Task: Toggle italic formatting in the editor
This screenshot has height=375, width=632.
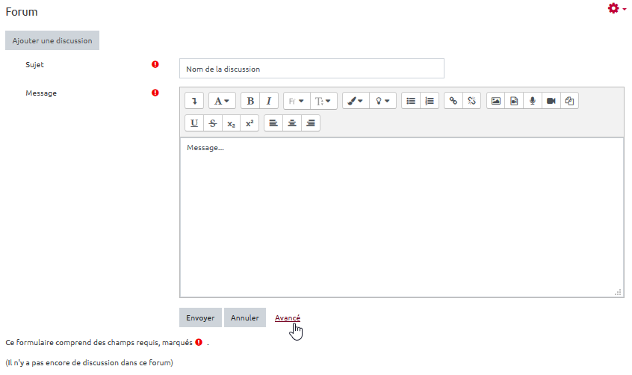Action: [269, 101]
